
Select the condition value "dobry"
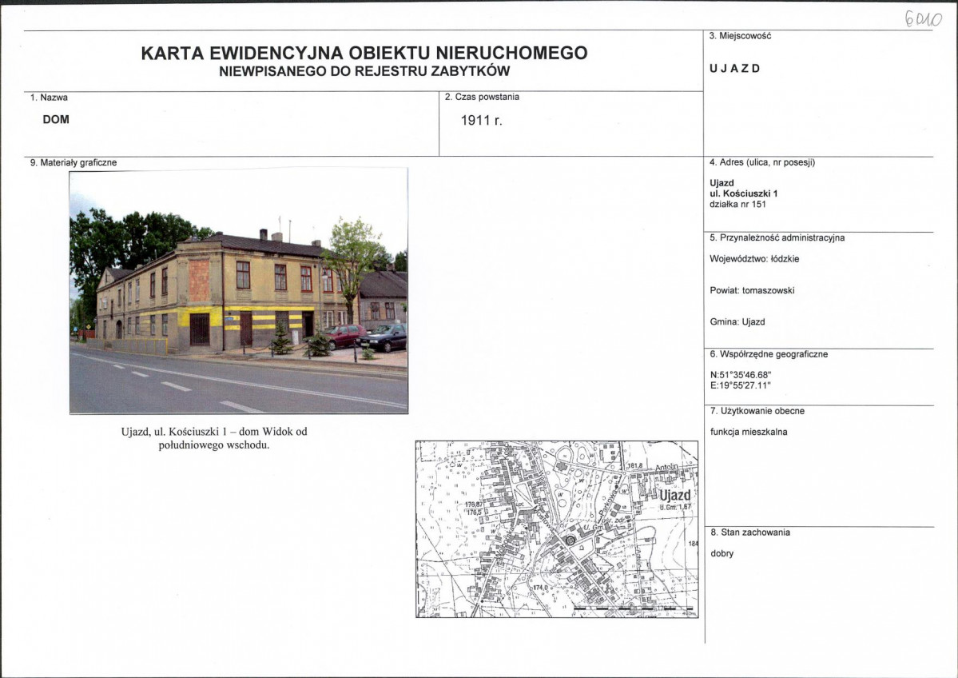coord(721,553)
